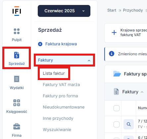
Task: Open Nieudokumentowane submenu item
Action: pyautogui.click(x=64, y=107)
